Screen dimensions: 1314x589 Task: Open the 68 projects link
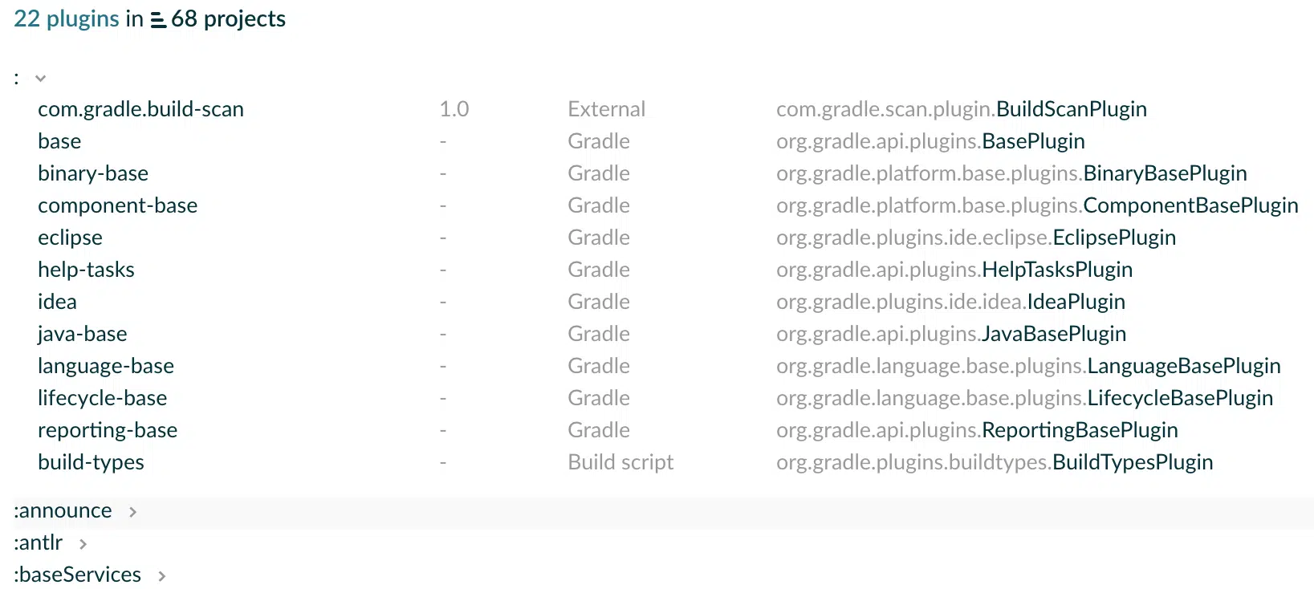point(228,19)
